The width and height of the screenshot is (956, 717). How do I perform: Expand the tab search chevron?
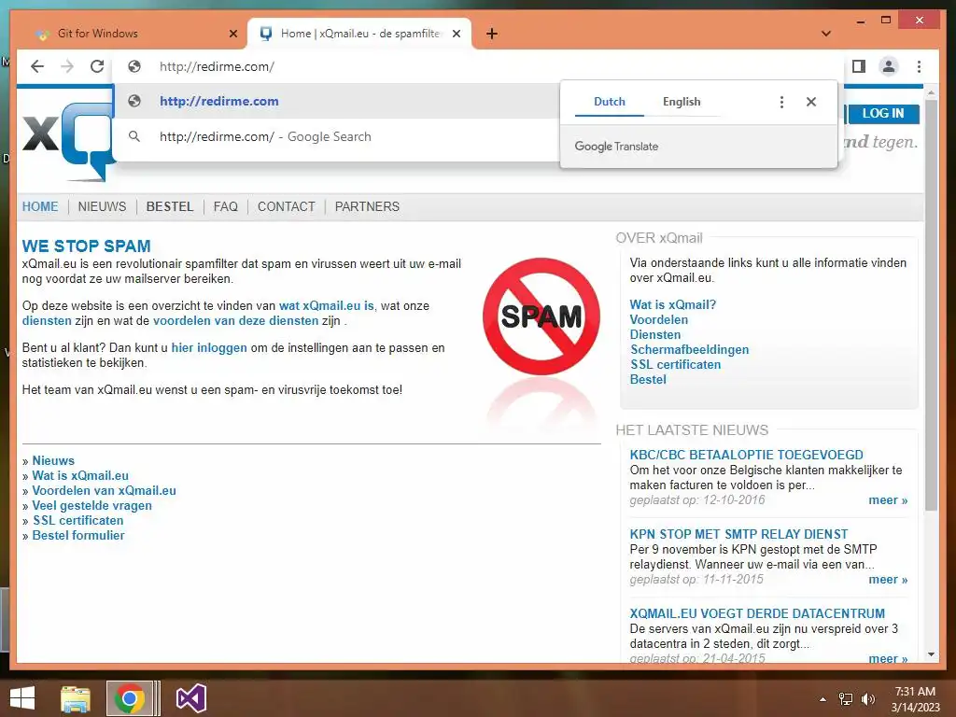coord(826,34)
